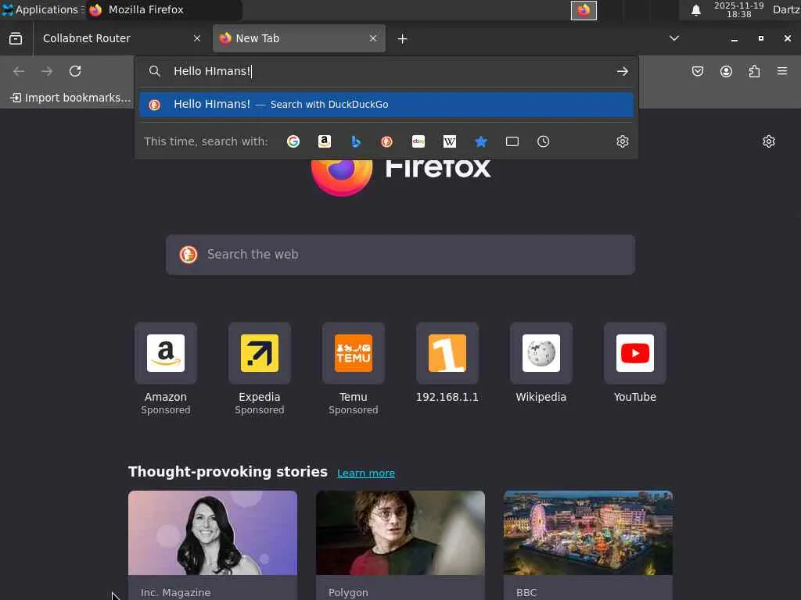Click the back navigation arrow
The width and height of the screenshot is (801, 600).
[x=19, y=71]
